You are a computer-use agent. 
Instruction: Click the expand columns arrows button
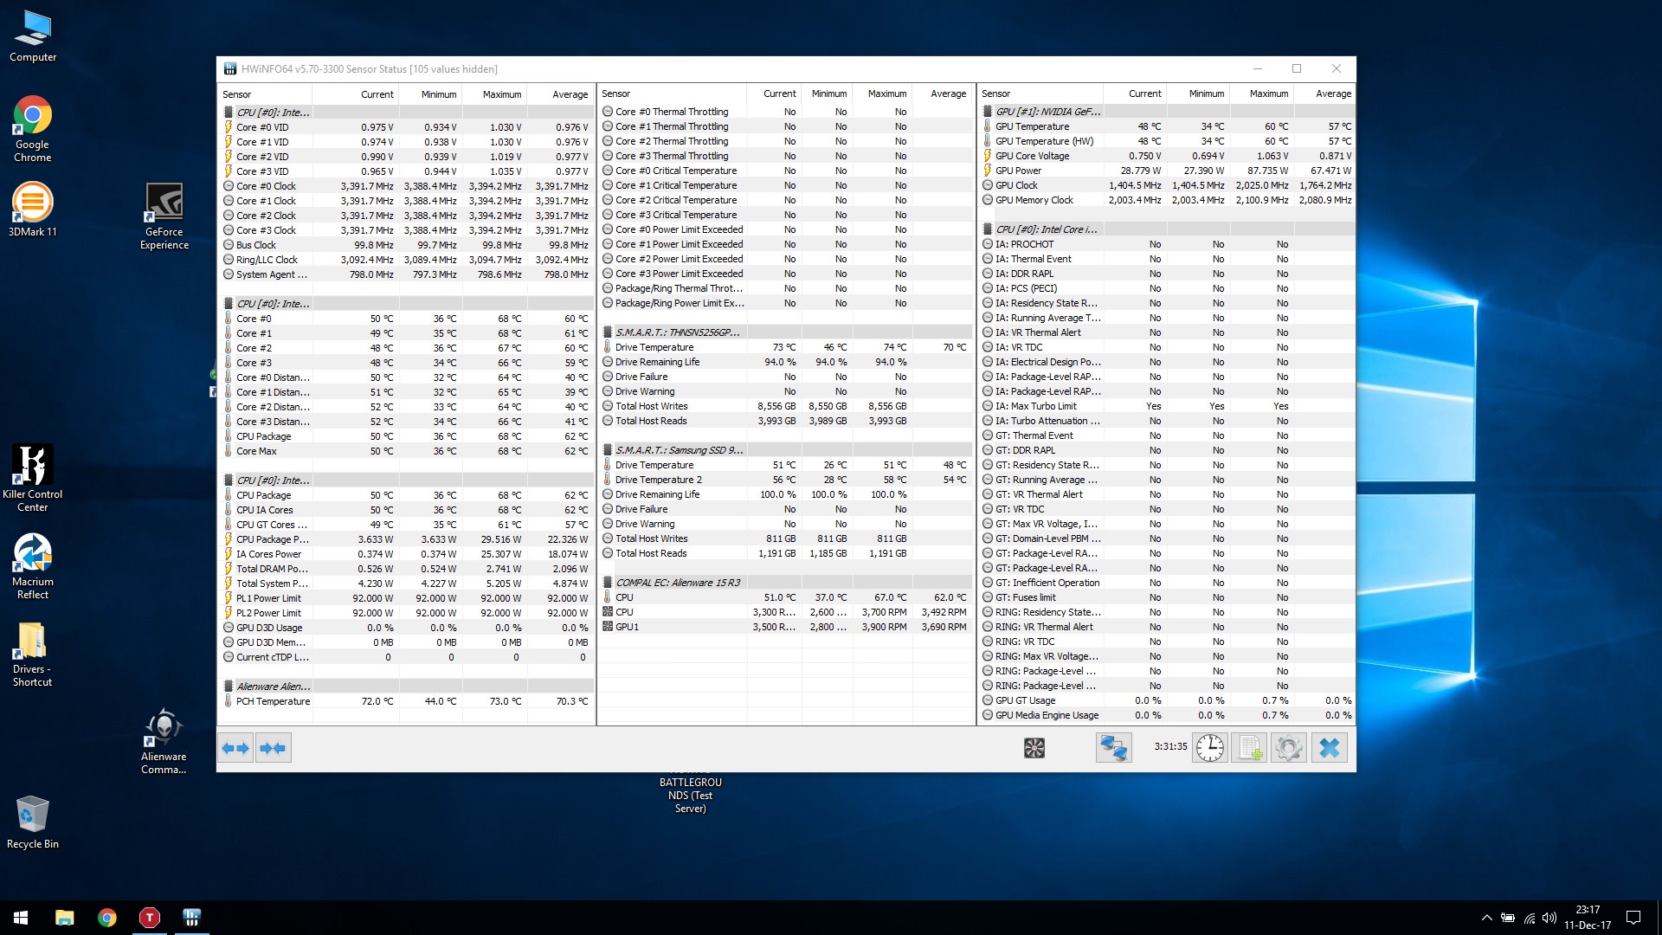click(235, 748)
